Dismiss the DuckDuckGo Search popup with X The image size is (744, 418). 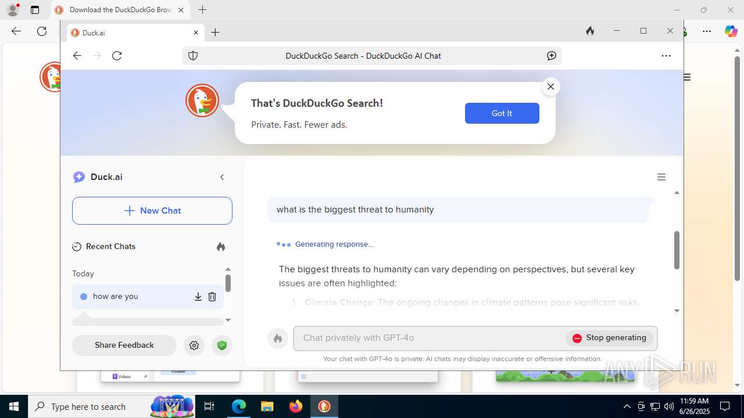click(550, 87)
